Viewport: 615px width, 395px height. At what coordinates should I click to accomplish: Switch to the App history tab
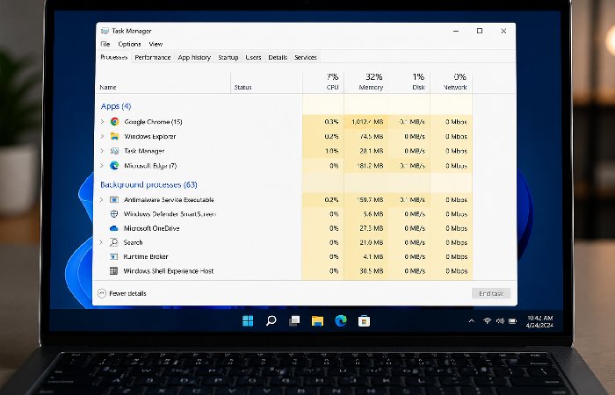click(194, 57)
